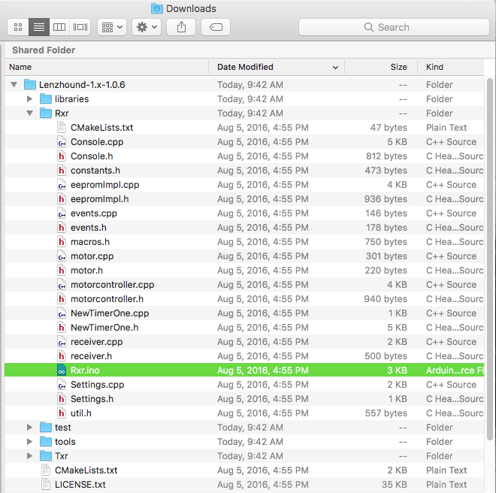Click the 35 KB size value
This screenshot has height=493, width=496.
coord(394,485)
